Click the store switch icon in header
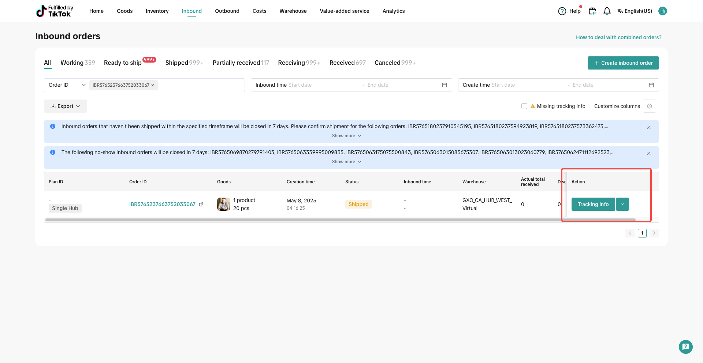 coord(592,11)
